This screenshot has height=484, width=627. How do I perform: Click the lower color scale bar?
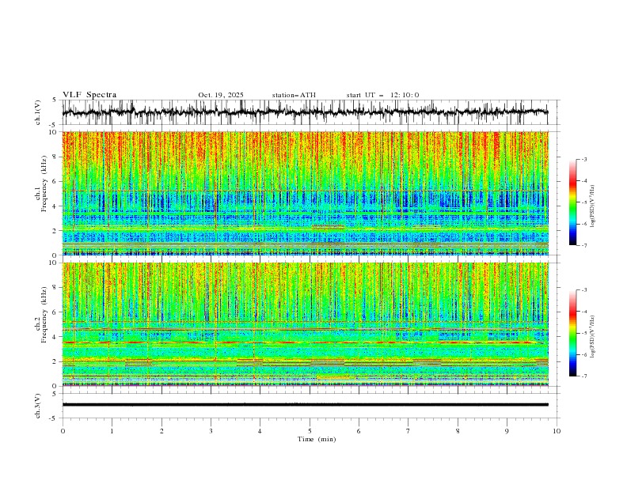(x=572, y=333)
